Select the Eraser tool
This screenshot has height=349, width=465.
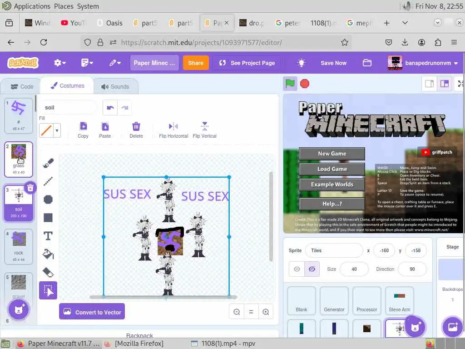[x=48, y=272]
